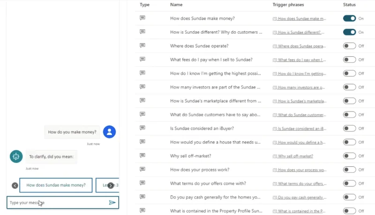Sort by the Status column header

pyautogui.click(x=349, y=5)
